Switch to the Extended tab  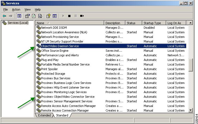(x=44, y=115)
